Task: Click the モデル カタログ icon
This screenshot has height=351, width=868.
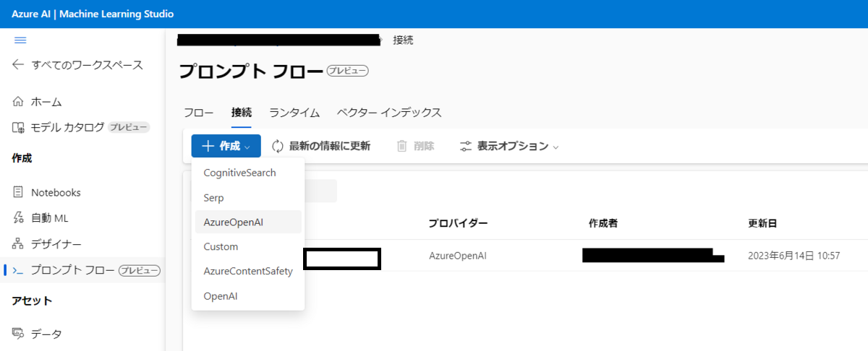Action: [19, 128]
